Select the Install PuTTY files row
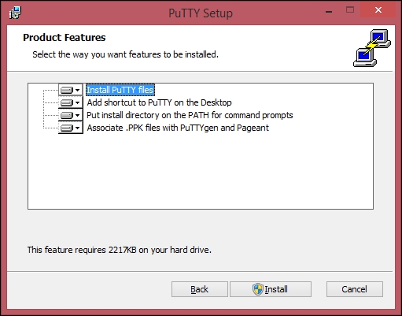402x316 pixels. click(120, 90)
